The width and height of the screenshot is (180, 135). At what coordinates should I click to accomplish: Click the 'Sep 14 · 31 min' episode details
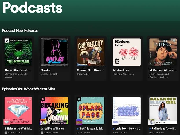(x=15, y=133)
